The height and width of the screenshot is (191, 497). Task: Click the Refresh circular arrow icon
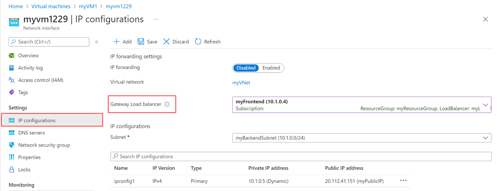point(198,42)
